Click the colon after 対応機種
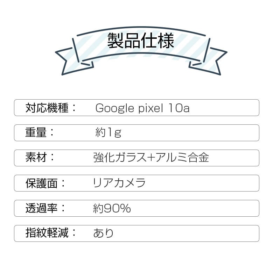Screen dimensions: 280x267 [73, 108]
